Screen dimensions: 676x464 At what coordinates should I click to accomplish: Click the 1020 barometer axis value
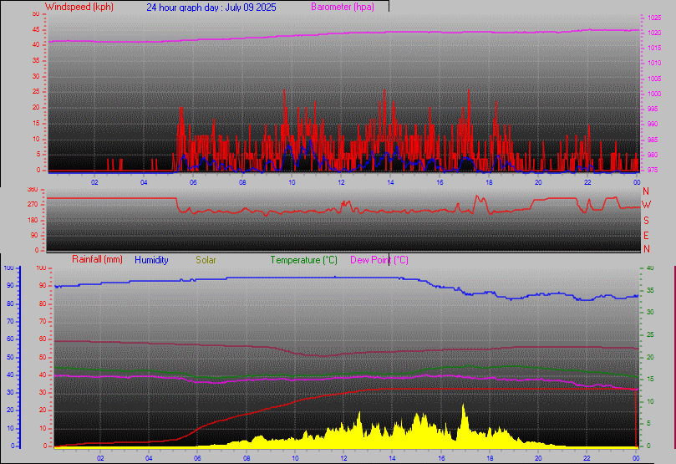(x=654, y=33)
